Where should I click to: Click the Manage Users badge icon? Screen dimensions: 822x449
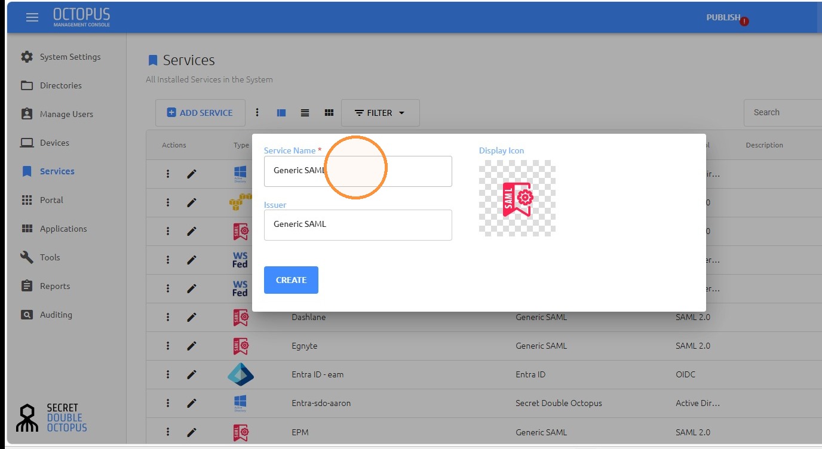click(27, 114)
